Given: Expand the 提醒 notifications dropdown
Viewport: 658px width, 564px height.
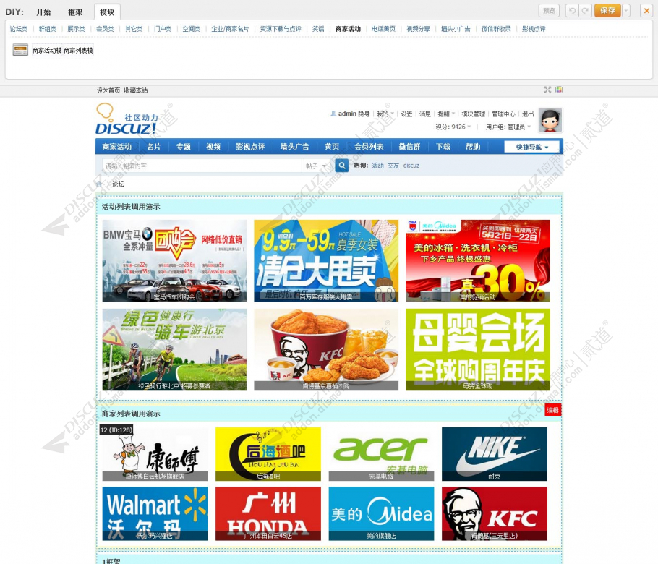Looking at the screenshot, I should click(447, 114).
